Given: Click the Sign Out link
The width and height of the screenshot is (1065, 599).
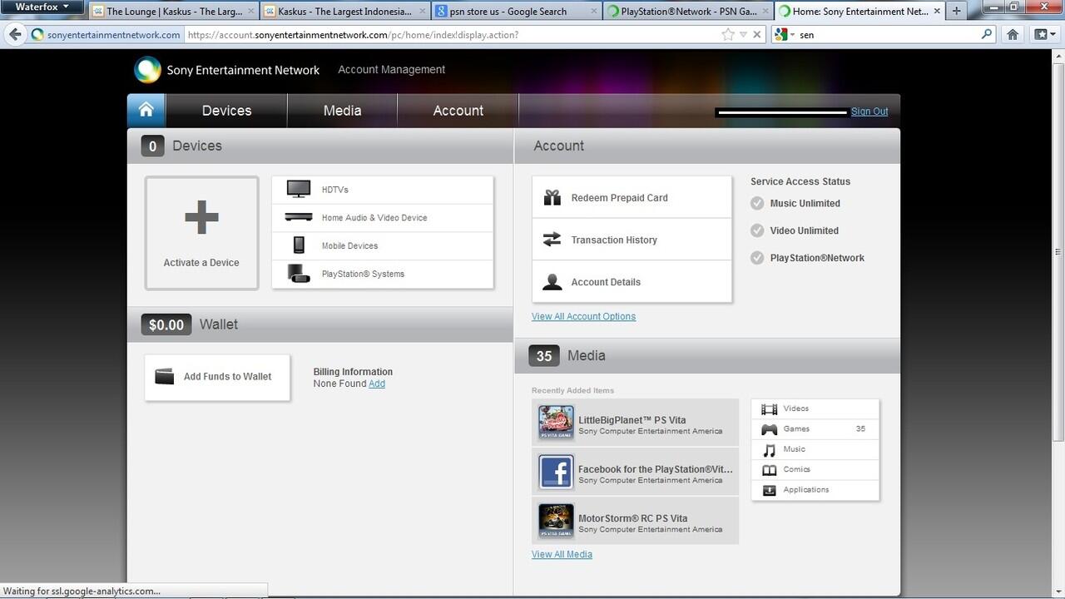Looking at the screenshot, I should pyautogui.click(x=869, y=111).
